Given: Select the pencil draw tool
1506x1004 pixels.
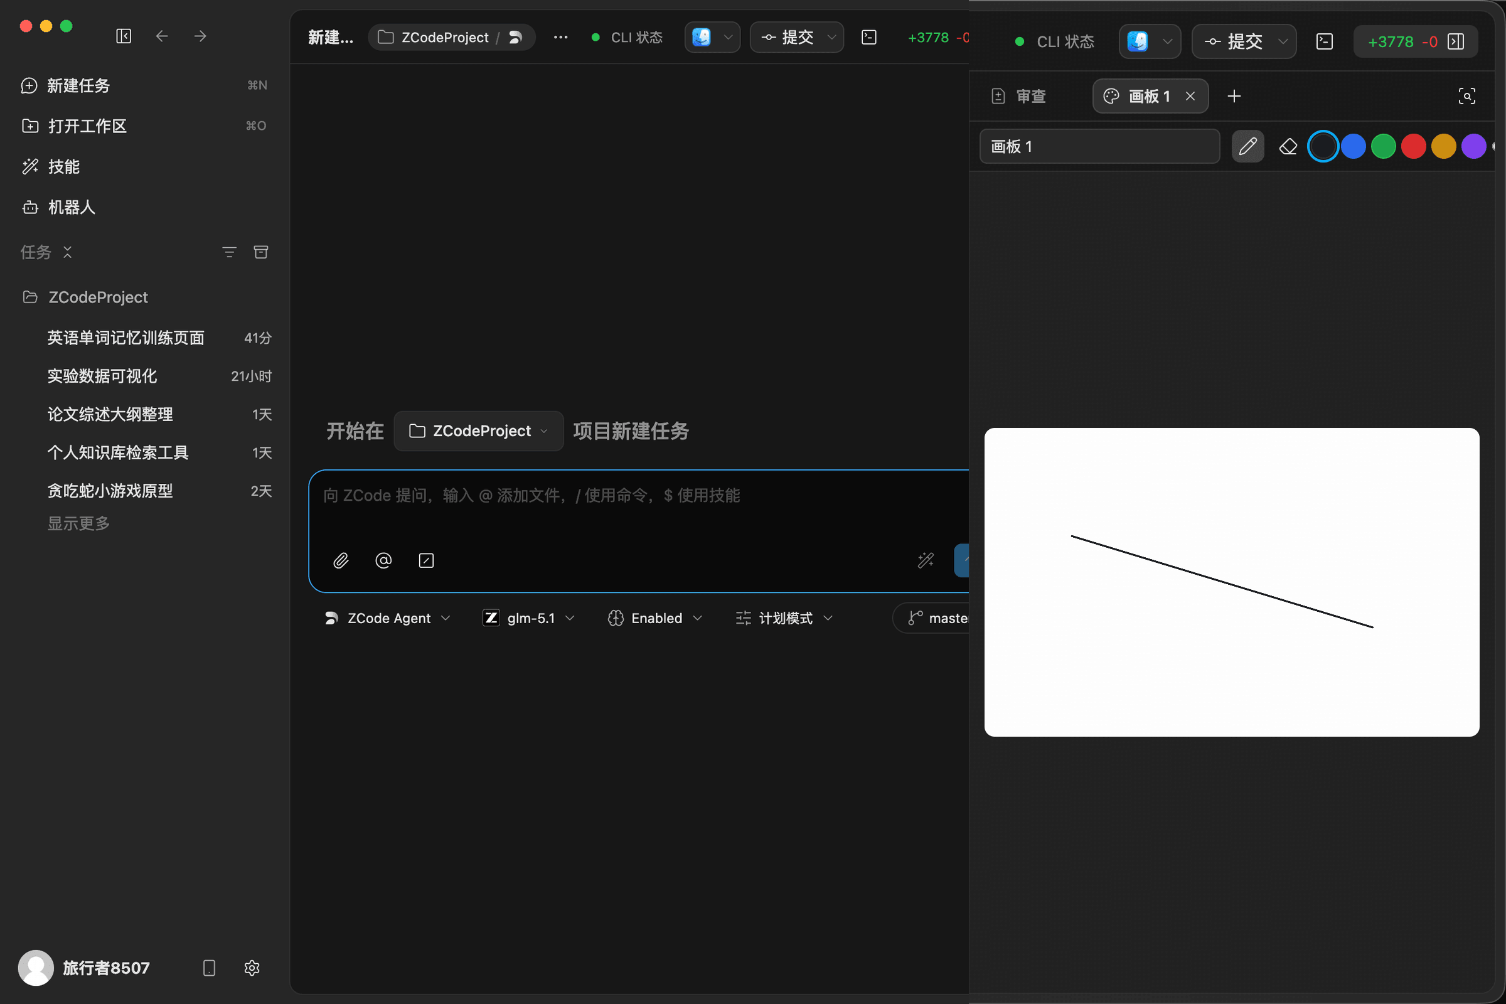Looking at the screenshot, I should click(x=1248, y=147).
